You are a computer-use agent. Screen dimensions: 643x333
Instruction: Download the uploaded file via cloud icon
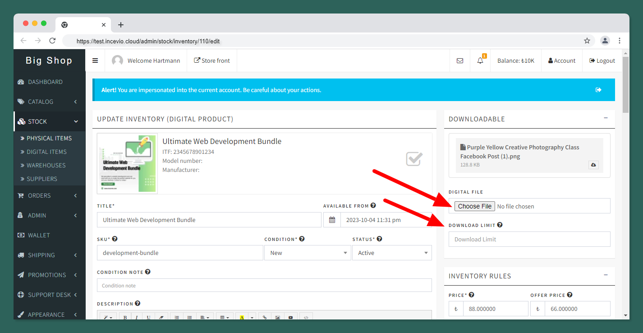point(593,165)
